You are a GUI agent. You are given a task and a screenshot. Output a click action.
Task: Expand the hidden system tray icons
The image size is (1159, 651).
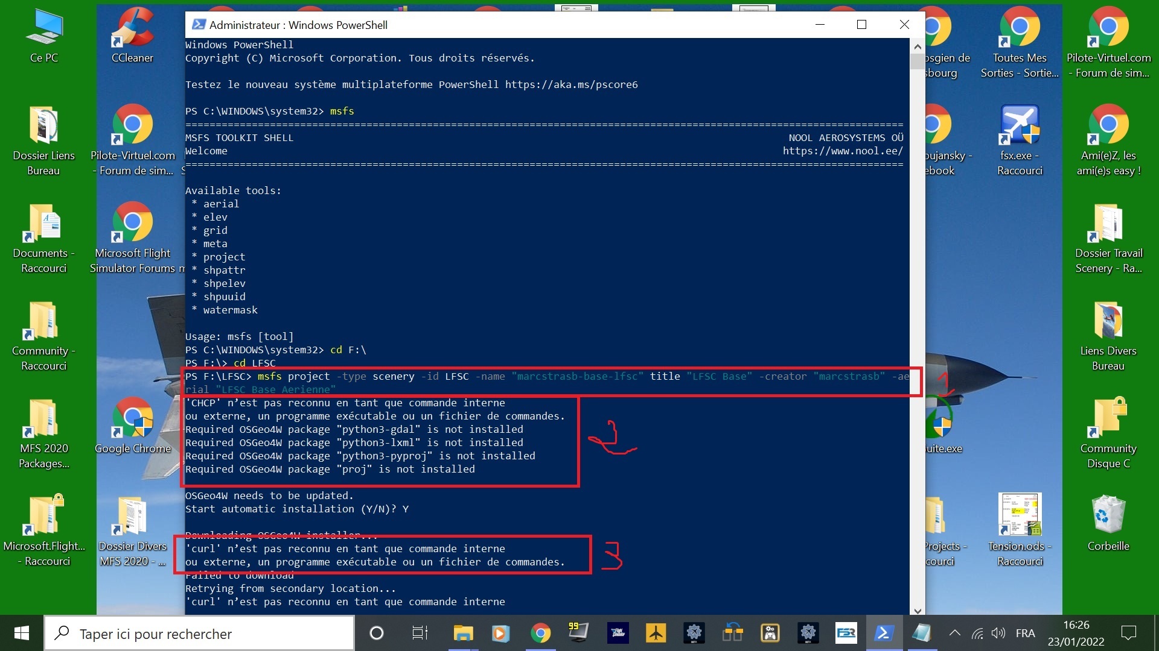(x=954, y=633)
